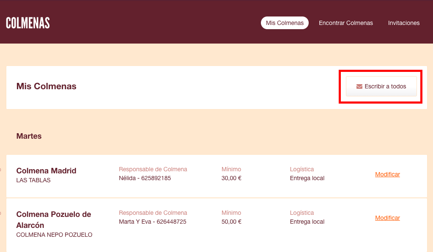This screenshot has width=433, height=252.
Task: Click the envelope icon in Escribir a todos
Action: click(x=359, y=87)
